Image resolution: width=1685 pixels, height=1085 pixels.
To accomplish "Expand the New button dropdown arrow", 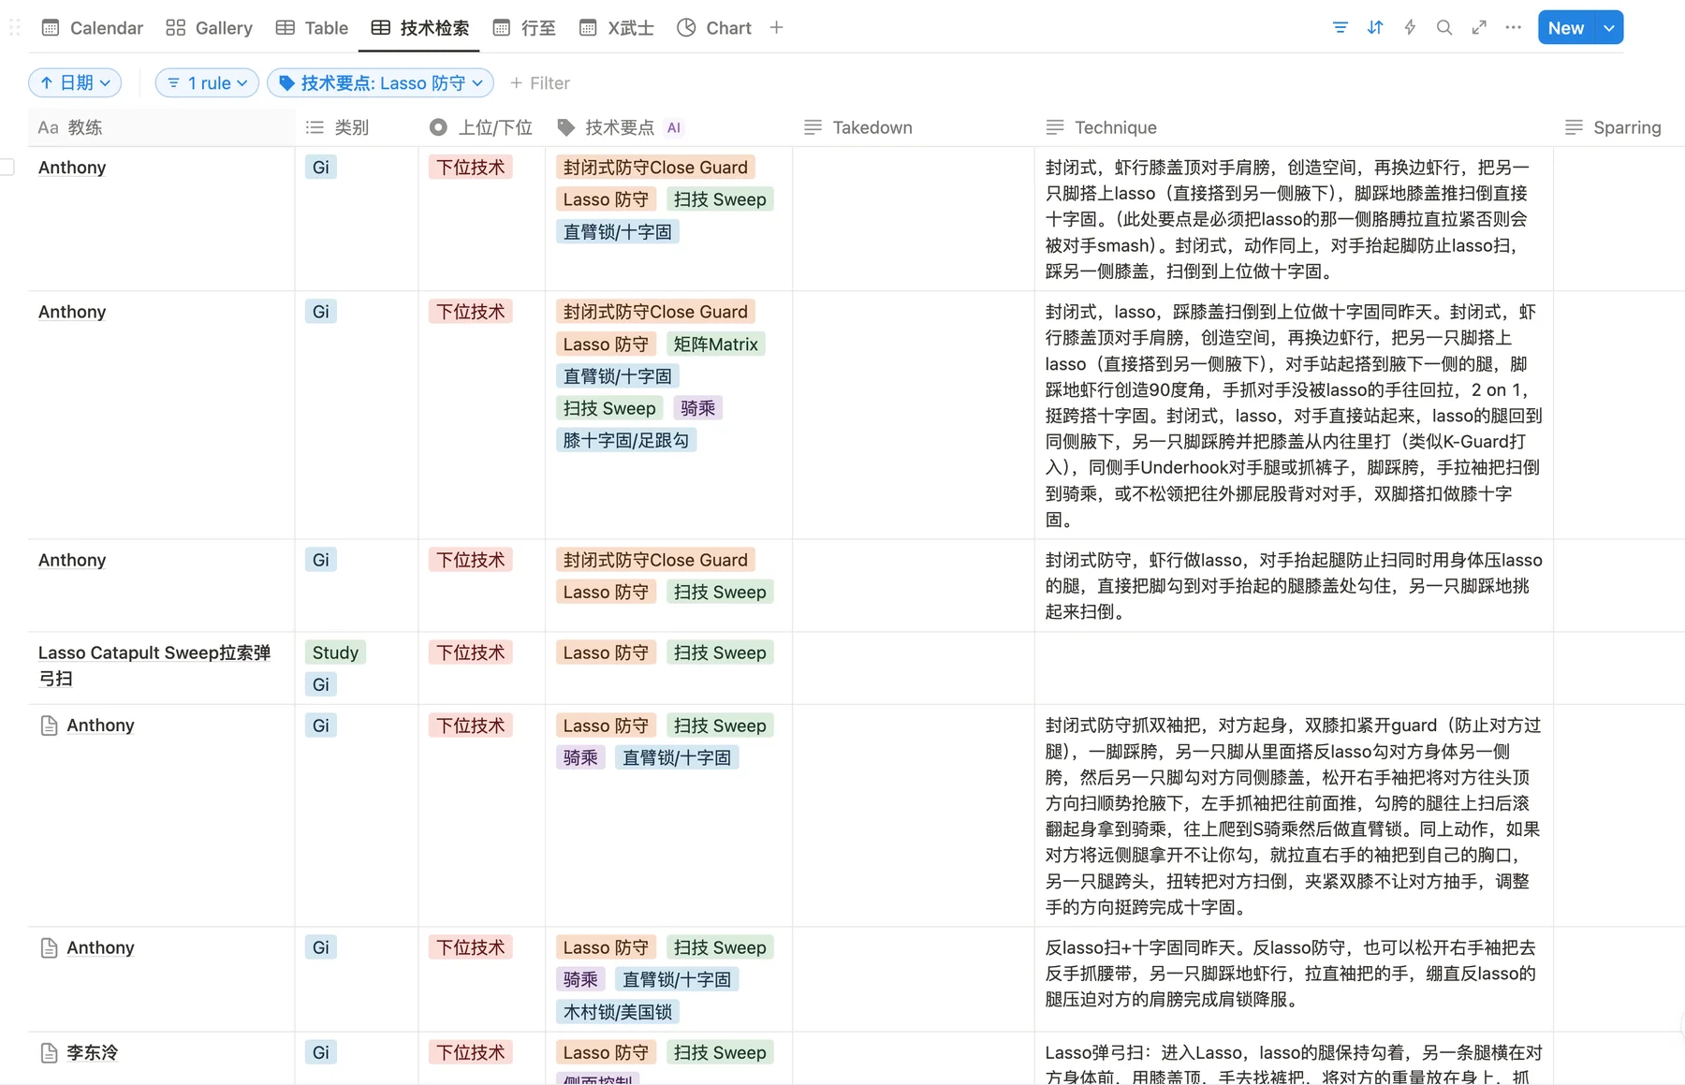I will pyautogui.click(x=1609, y=28).
